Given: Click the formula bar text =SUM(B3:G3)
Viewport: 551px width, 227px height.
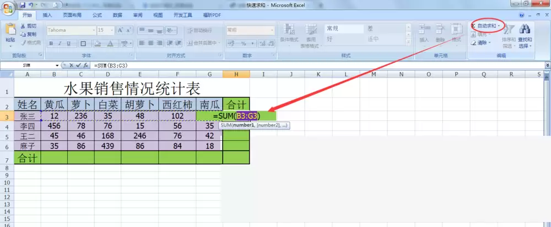Looking at the screenshot, I should 110,65.
